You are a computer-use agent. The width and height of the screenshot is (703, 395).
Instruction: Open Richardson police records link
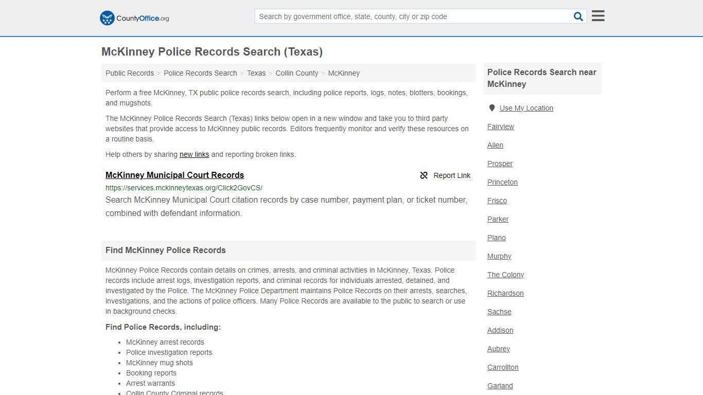[x=505, y=293]
